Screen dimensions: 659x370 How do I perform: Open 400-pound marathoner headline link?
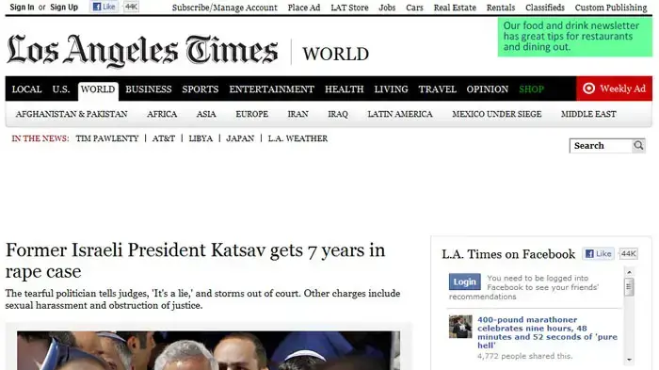pyautogui.click(x=547, y=332)
